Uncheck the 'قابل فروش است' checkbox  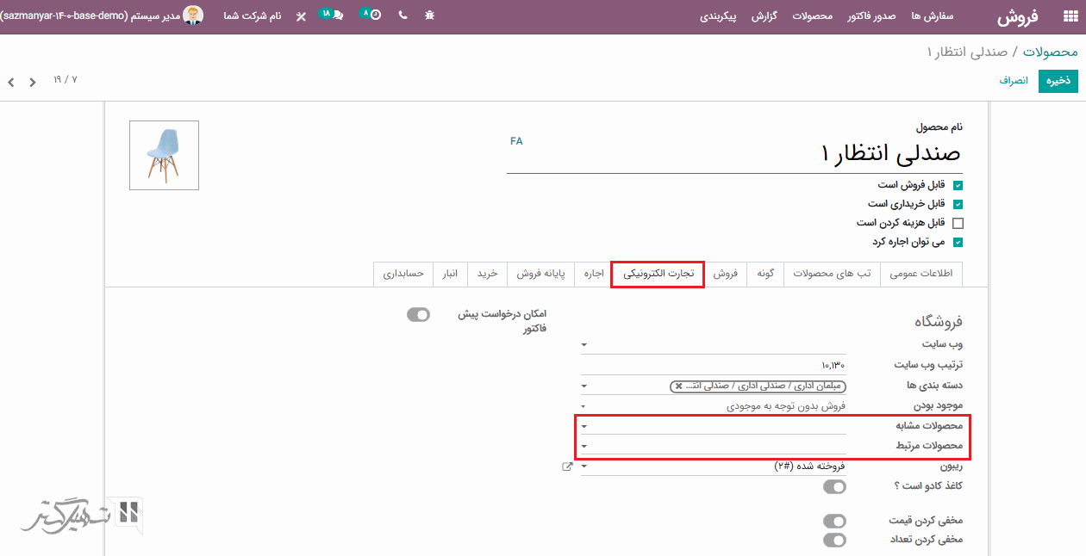[x=958, y=185]
